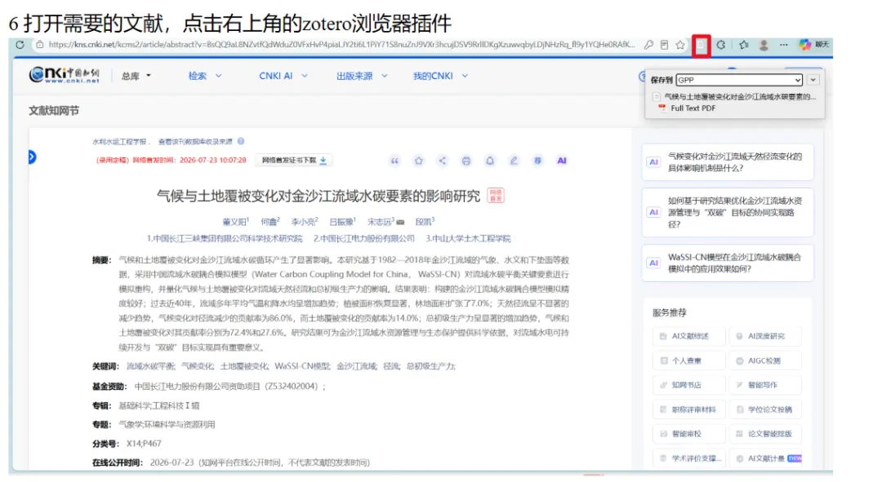
Task: Click the share icon above title
Action: (x=442, y=161)
